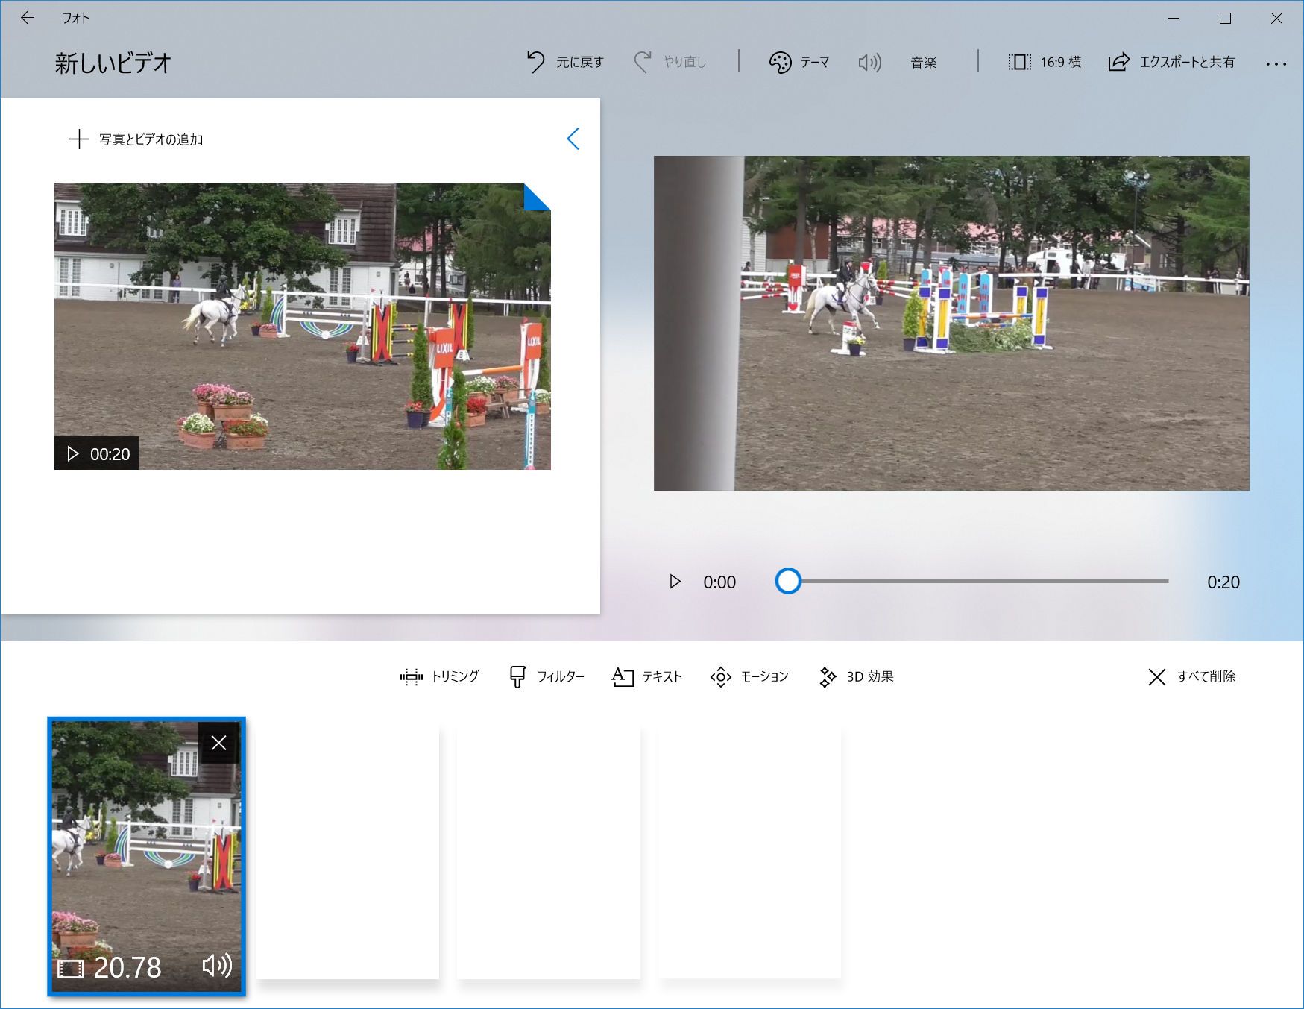Open the see-more (...) options menu

tap(1276, 63)
